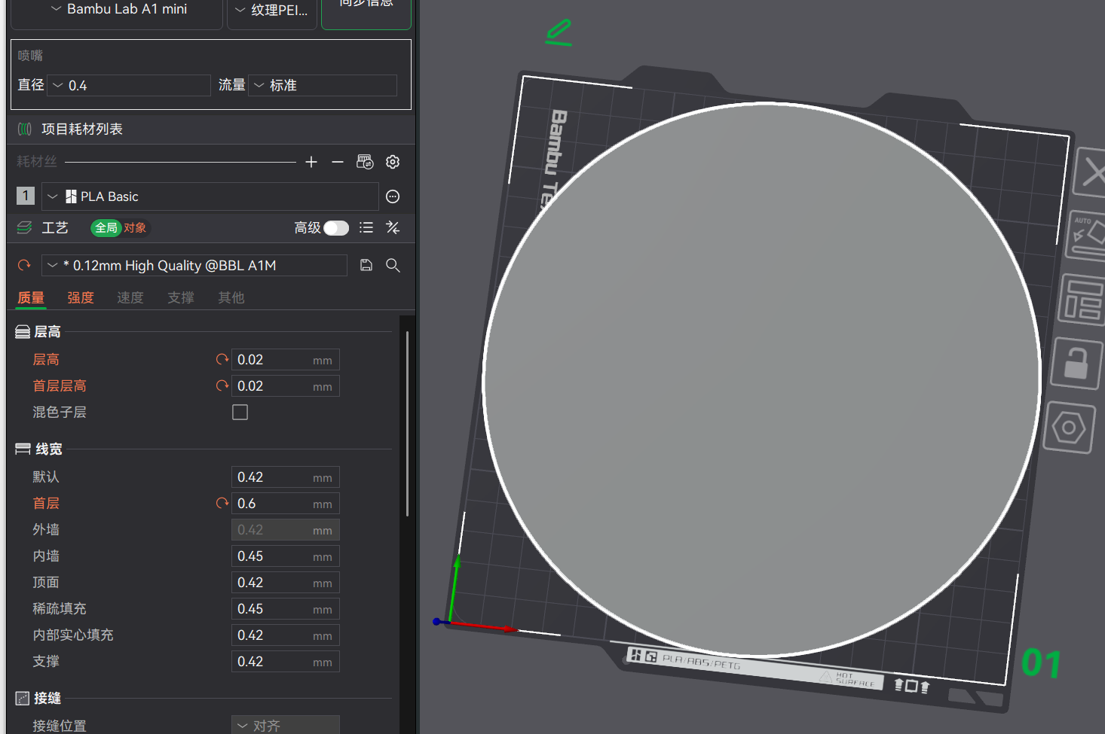Add a filament with the plus icon
Image resolution: width=1105 pixels, height=734 pixels.
311,162
